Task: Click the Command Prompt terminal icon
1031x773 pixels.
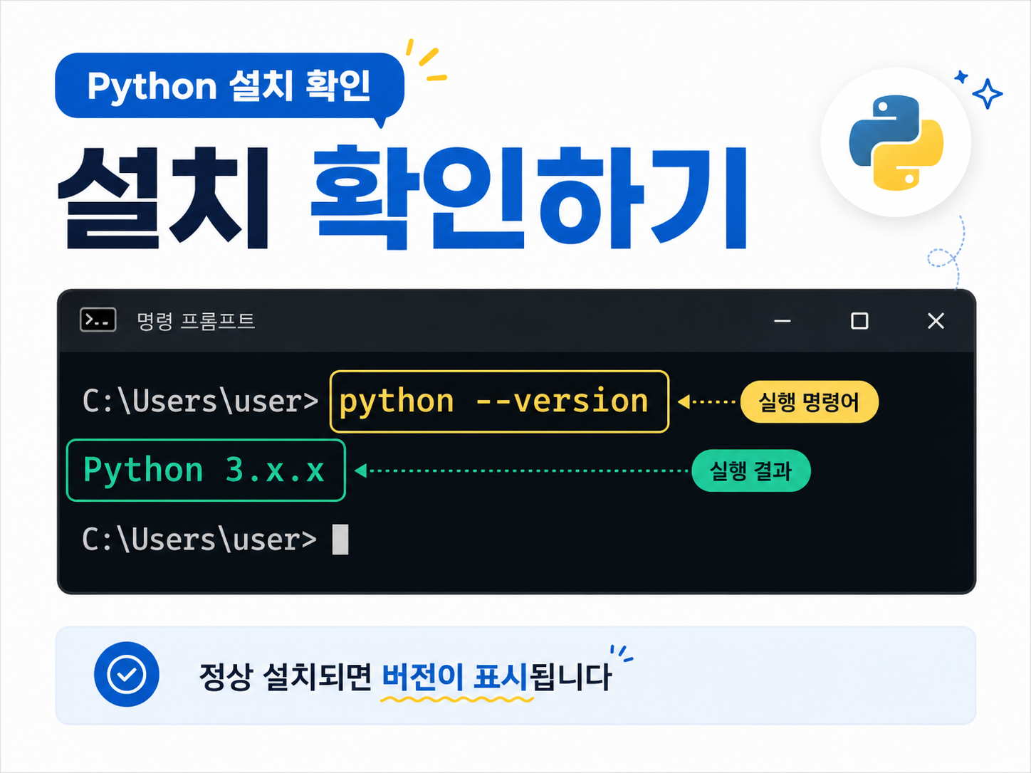Action: pos(98,320)
